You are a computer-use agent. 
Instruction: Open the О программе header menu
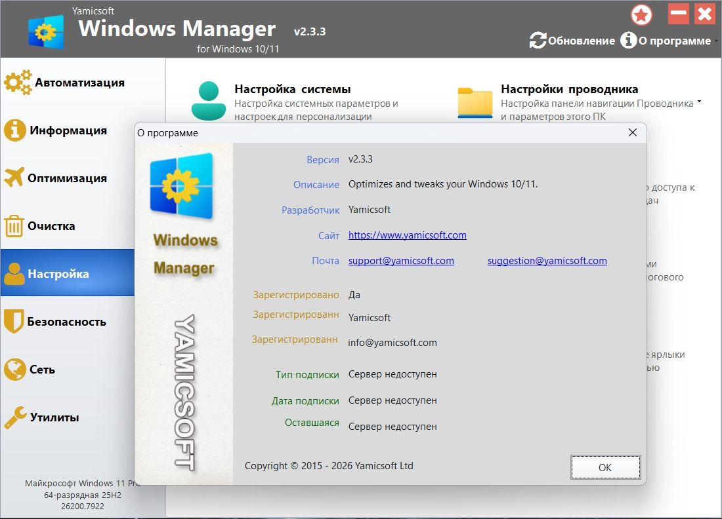pyautogui.click(x=674, y=41)
